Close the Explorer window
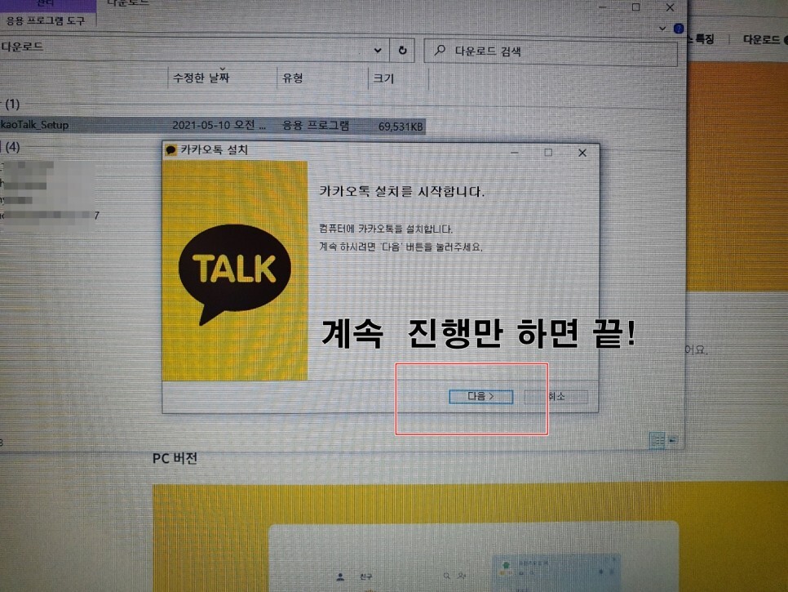 (x=670, y=7)
